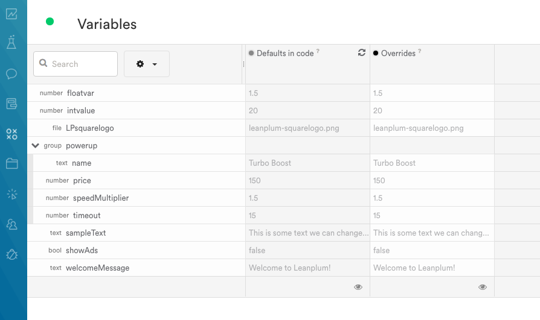Viewport: 540px width, 320px height.
Task: Show the Defaults in code help tooltip
Action: pos(318,51)
